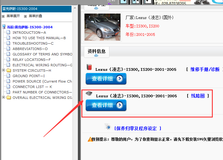223x160 pixels.
Task: Click the vertical divider between the panels
Action: coord(79,83)
